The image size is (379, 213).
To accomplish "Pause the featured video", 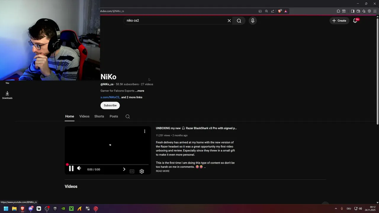I will click(x=71, y=169).
